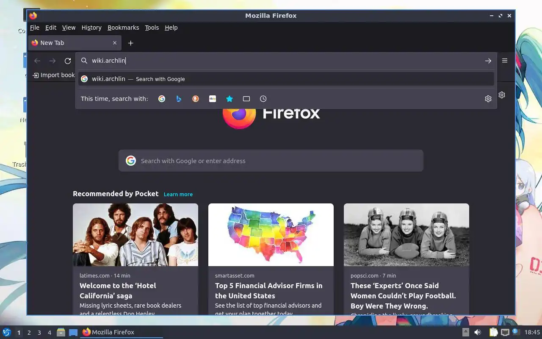Switch to workspace 3
542x339 pixels.
click(x=39, y=333)
